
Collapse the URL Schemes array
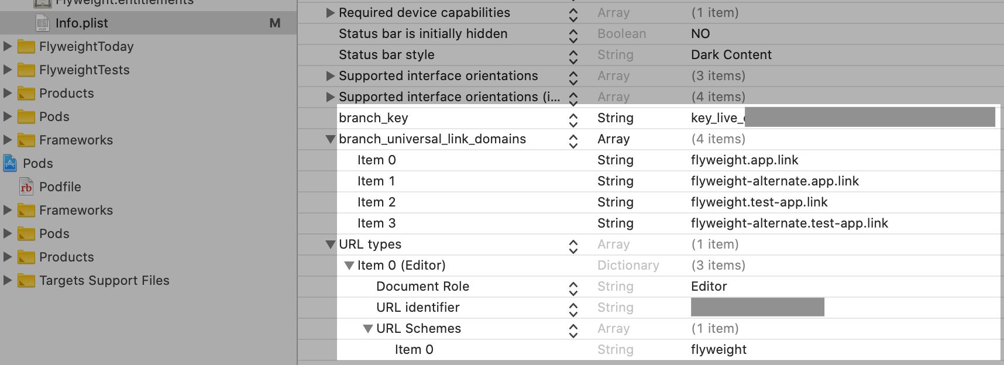pos(368,329)
